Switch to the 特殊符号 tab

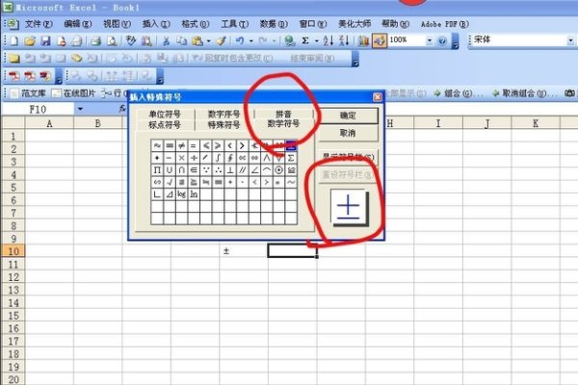[x=224, y=125]
